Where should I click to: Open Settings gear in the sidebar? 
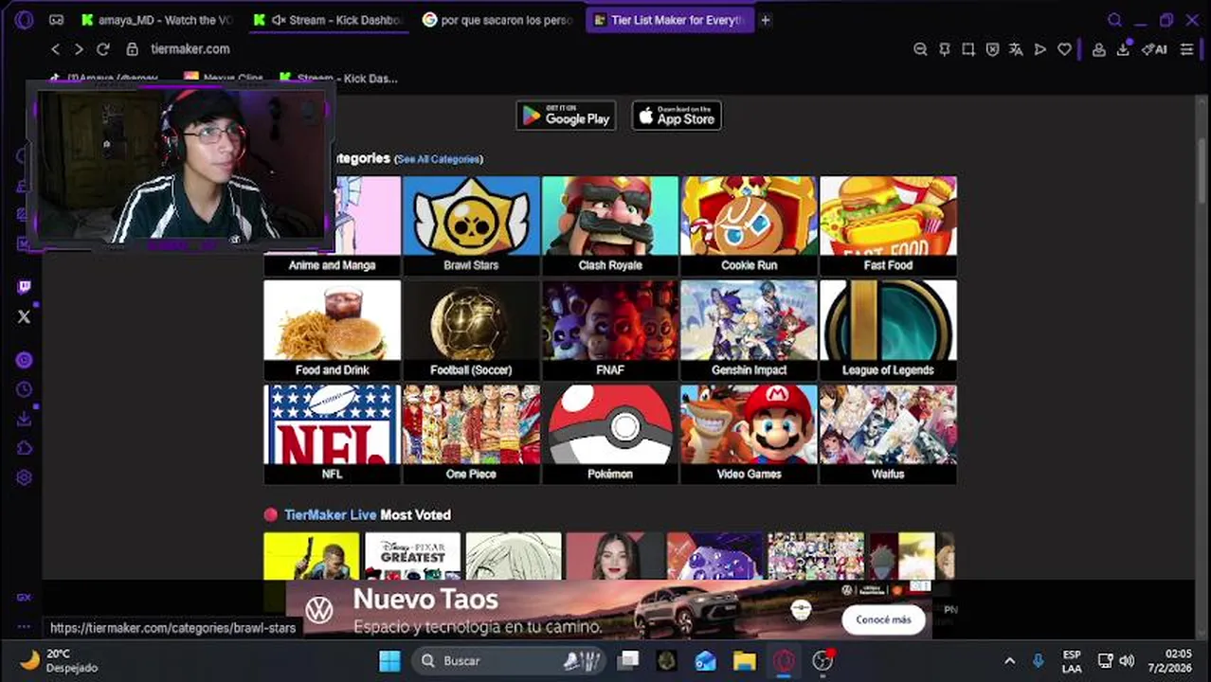point(25,477)
